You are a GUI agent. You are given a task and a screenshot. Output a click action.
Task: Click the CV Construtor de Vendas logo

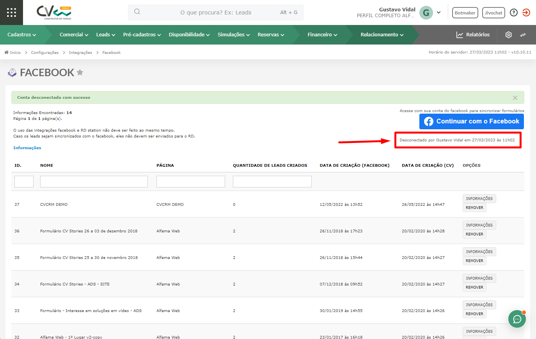(x=54, y=12)
